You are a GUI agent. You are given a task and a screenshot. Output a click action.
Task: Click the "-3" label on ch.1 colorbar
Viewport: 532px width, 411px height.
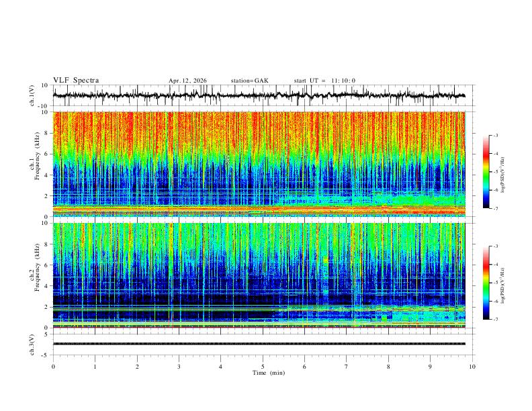coord(495,135)
